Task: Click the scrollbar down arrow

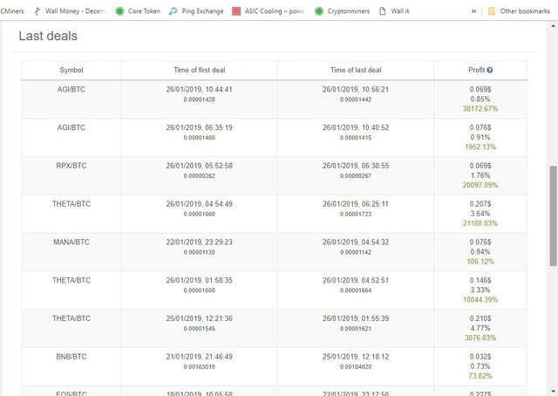Action: 553,392
